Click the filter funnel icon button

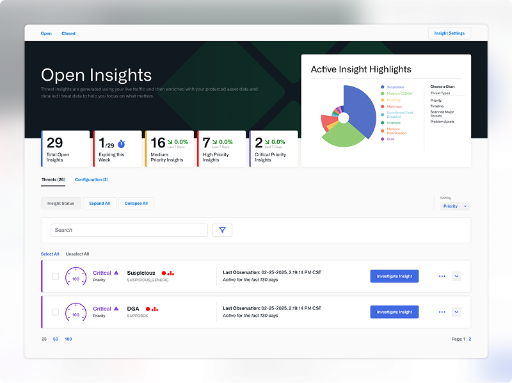coord(222,230)
